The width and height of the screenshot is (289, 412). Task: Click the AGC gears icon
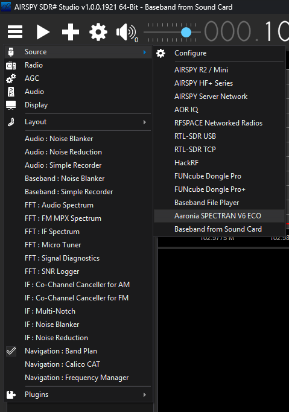11,78
